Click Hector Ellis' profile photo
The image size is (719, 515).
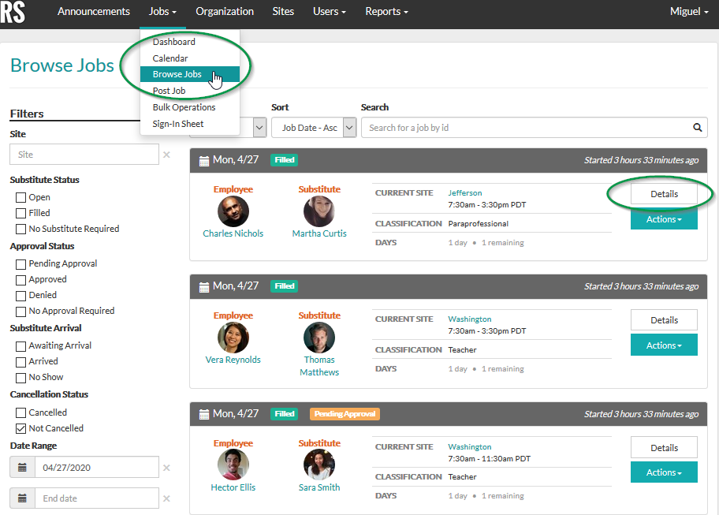coord(233,465)
